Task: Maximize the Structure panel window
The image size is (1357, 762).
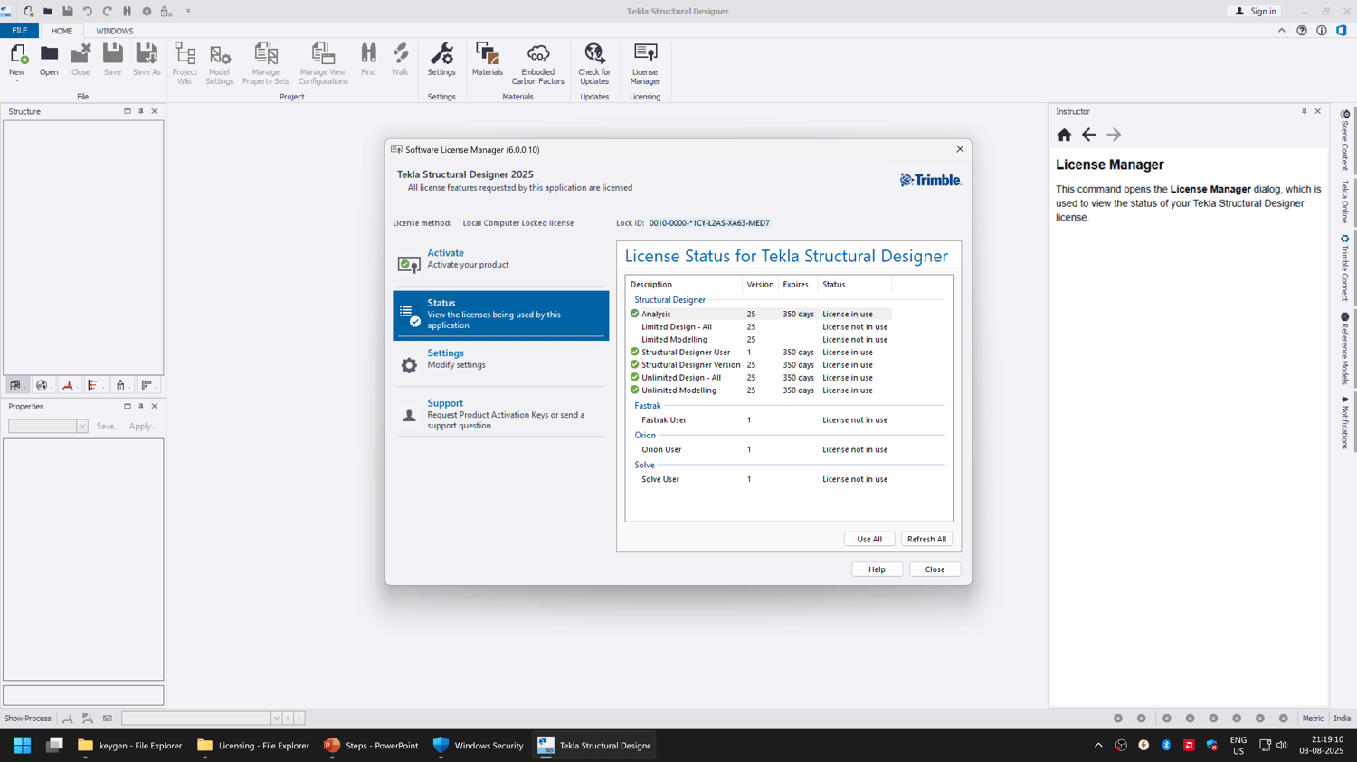Action: coord(128,111)
